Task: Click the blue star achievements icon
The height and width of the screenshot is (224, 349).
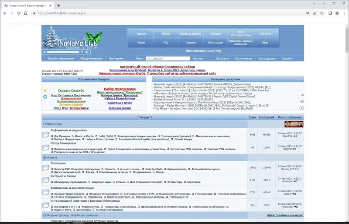Action: [45, 97]
